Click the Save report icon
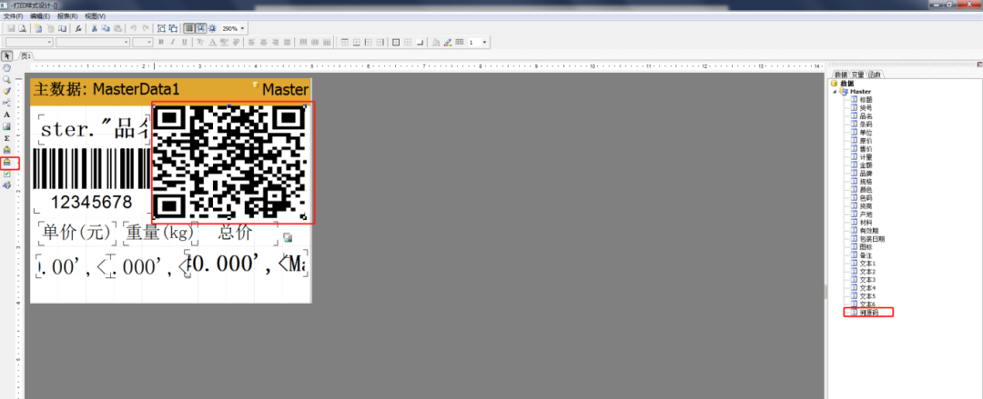 click(x=11, y=29)
